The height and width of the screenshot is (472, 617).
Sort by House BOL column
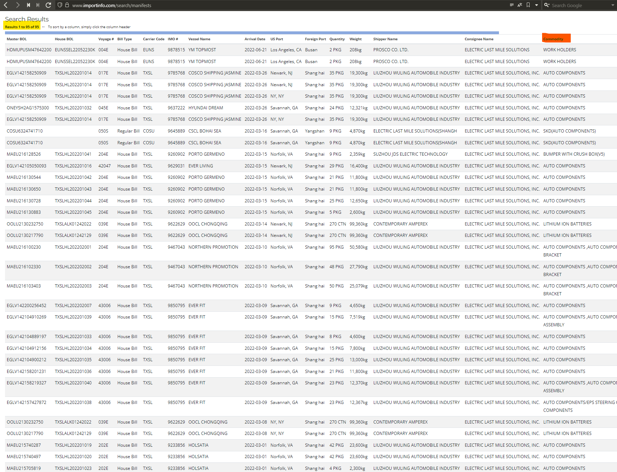click(x=64, y=39)
